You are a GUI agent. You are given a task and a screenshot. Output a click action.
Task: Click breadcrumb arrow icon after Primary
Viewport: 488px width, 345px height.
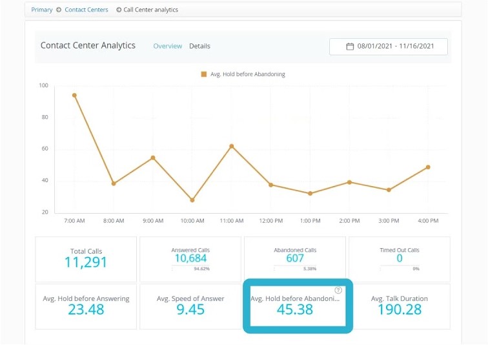click(x=59, y=10)
